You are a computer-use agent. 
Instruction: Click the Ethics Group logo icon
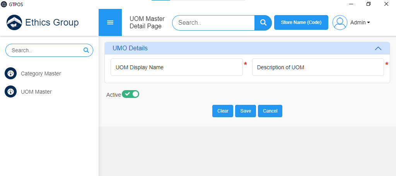click(14, 22)
